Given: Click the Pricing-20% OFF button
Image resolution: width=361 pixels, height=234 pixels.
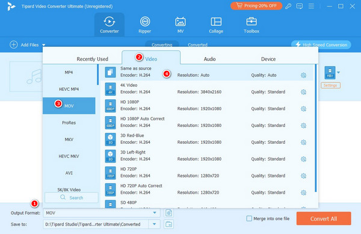Looking at the screenshot, I should [x=256, y=6].
